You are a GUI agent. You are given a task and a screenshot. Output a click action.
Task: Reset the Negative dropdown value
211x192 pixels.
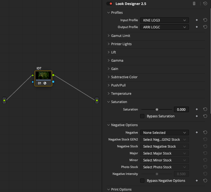pos(205,132)
